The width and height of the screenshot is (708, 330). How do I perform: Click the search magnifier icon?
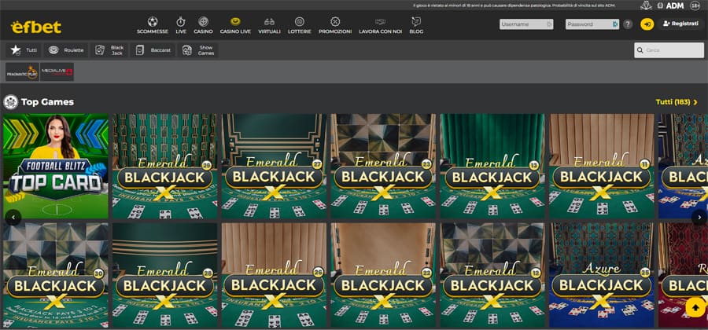640,50
